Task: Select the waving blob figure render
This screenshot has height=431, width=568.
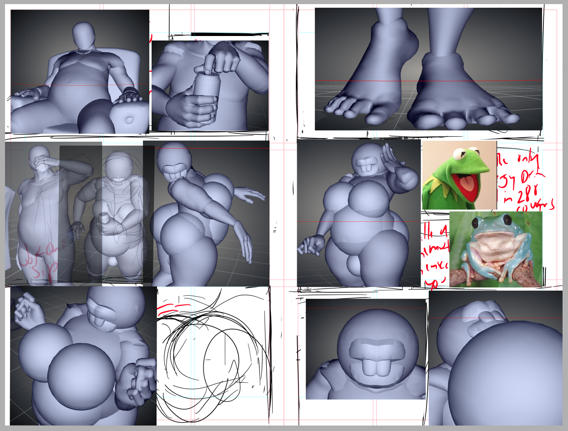Action: (359, 213)
